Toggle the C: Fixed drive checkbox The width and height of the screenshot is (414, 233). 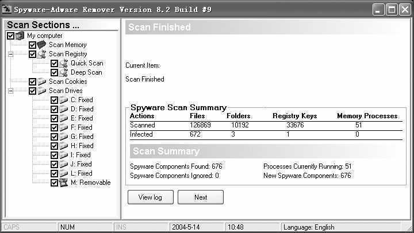[54, 100]
